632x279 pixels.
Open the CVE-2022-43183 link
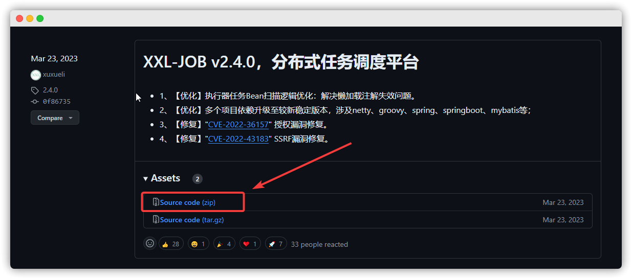(x=238, y=139)
